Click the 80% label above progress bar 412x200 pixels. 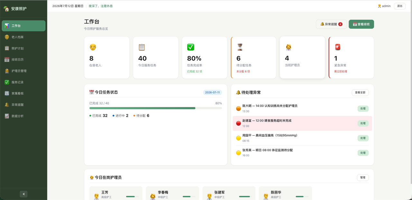click(219, 103)
